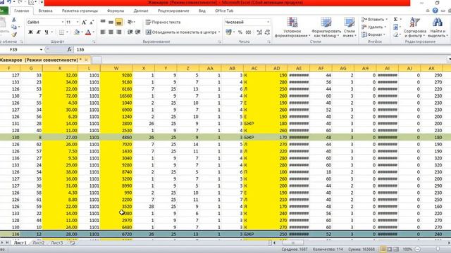Viewport: 451px width, 253px height.
Task: Decrease decimal places icon
Action: (x=267, y=32)
